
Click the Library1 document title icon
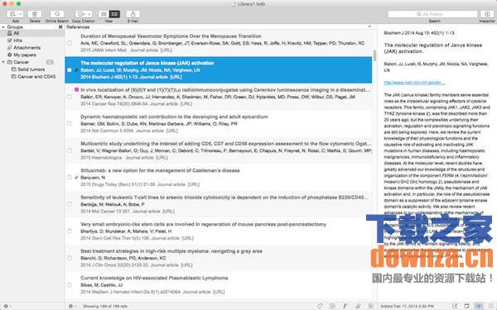(234, 4)
